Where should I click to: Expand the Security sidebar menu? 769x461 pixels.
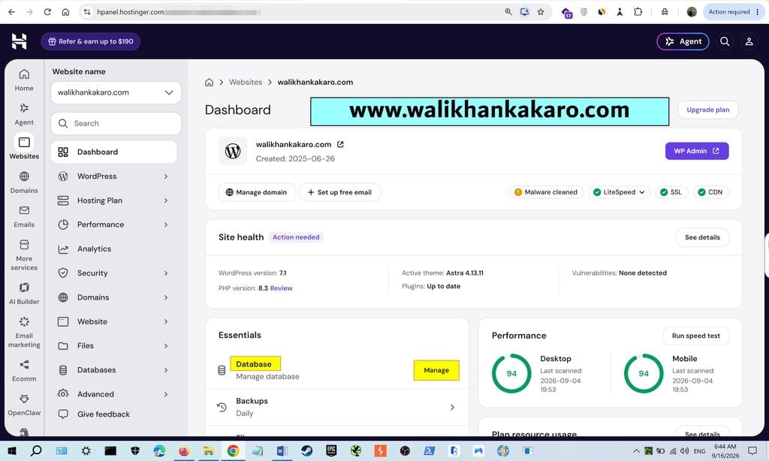[x=166, y=273]
